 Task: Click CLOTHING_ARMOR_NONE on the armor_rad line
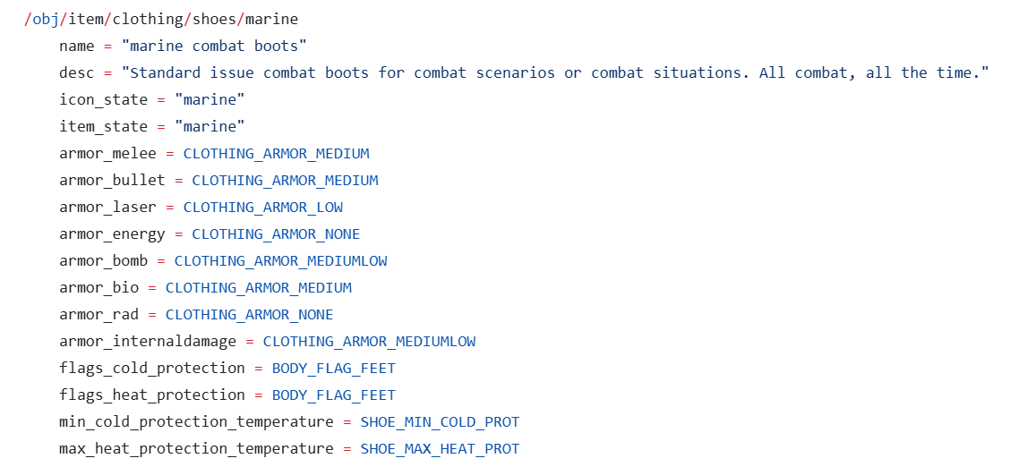[x=249, y=315]
